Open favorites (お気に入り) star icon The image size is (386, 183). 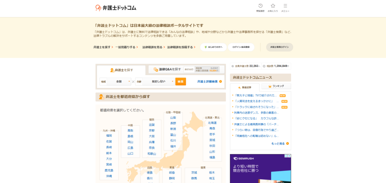[273, 6]
